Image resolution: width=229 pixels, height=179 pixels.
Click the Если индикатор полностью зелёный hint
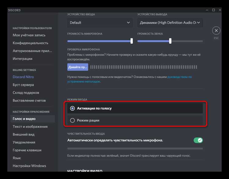pos(129,156)
